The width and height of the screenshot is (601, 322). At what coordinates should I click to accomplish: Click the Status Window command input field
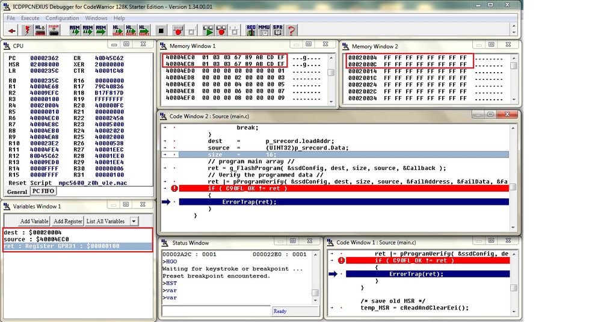click(217, 311)
